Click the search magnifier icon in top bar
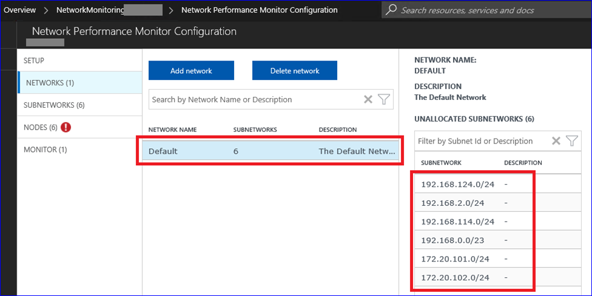Image resolution: width=592 pixels, height=296 pixels. pyautogui.click(x=391, y=10)
